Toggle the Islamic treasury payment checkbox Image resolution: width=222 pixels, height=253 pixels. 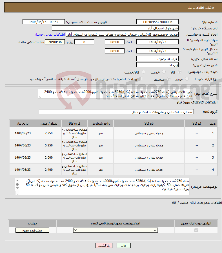click(141, 79)
